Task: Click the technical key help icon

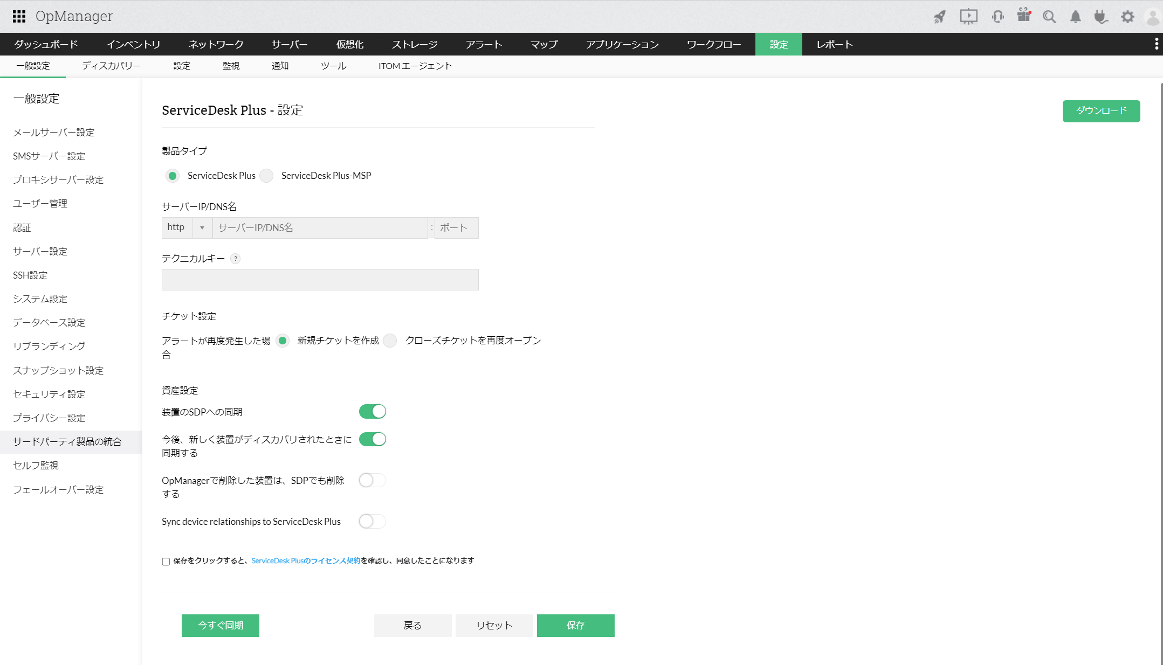Action: 235,259
